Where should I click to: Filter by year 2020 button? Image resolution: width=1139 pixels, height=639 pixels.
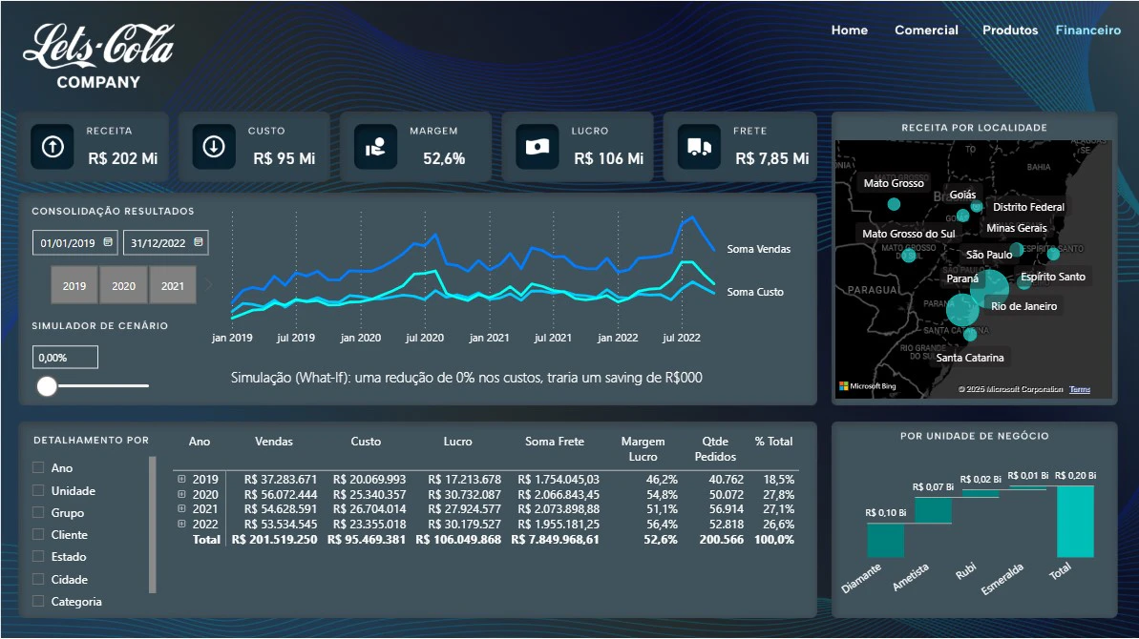coord(123,285)
